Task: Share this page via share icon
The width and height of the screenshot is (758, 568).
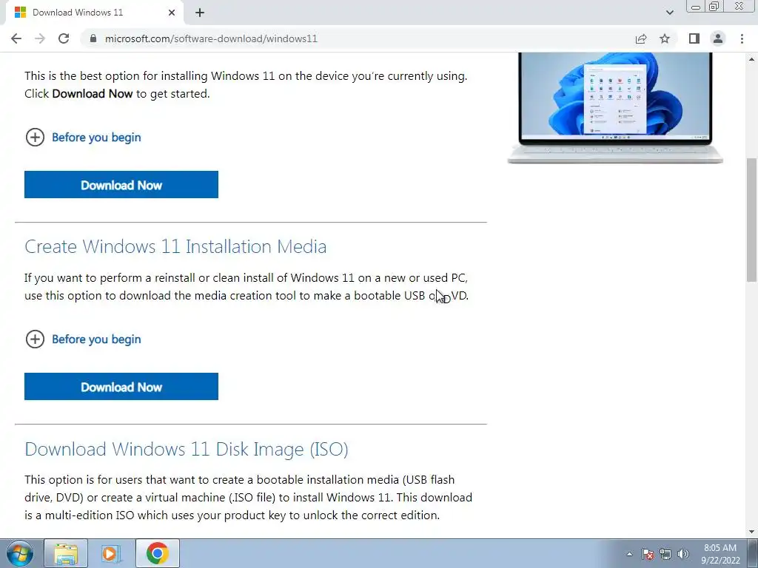Action: point(641,38)
